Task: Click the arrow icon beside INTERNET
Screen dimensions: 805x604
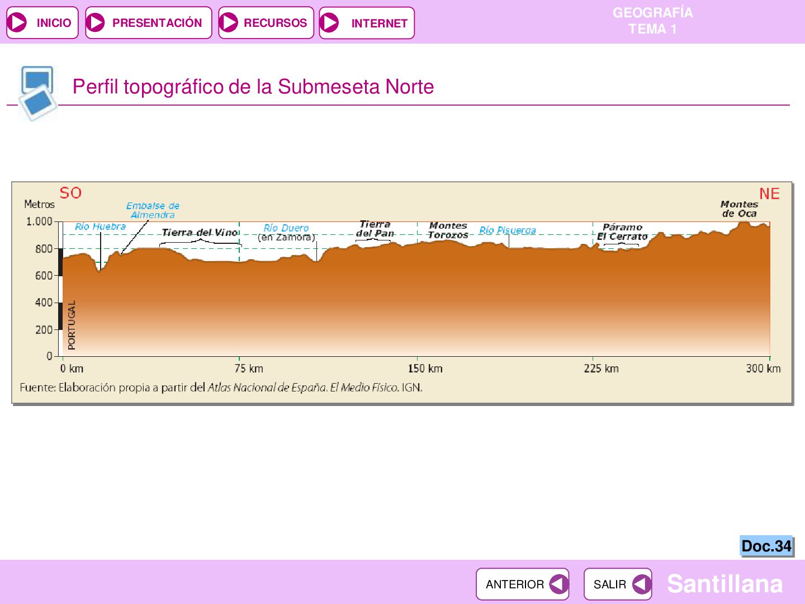Action: tap(330, 23)
